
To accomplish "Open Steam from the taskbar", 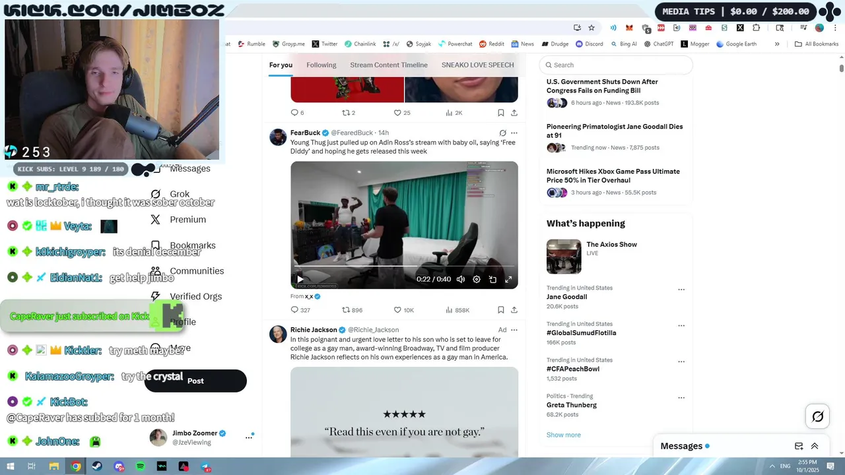I will [97, 466].
